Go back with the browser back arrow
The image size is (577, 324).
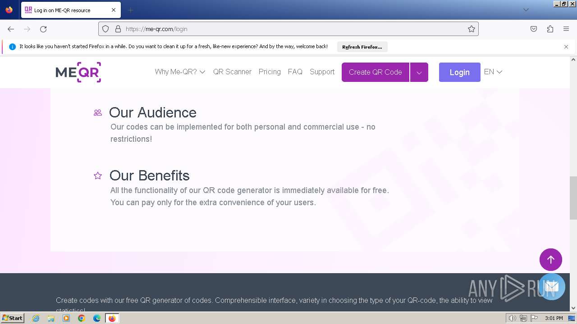[x=11, y=29]
